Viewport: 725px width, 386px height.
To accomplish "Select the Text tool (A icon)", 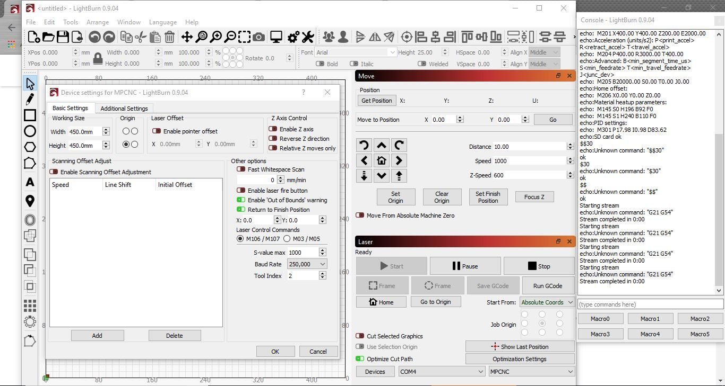I will coord(30,182).
